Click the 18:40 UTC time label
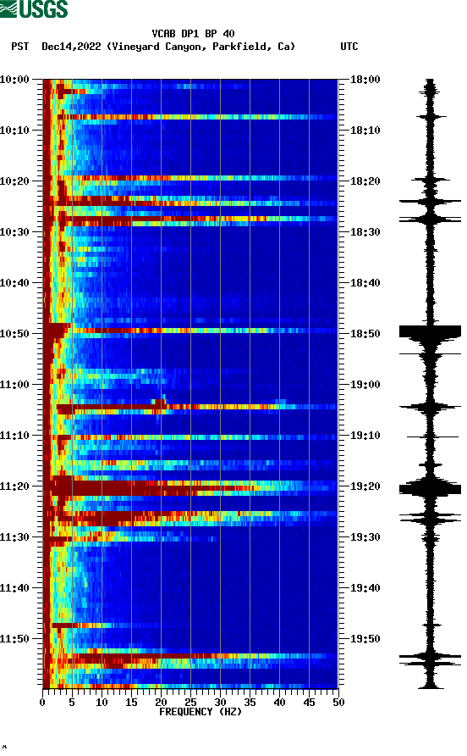Image resolution: width=467 pixels, height=756 pixels. click(365, 283)
